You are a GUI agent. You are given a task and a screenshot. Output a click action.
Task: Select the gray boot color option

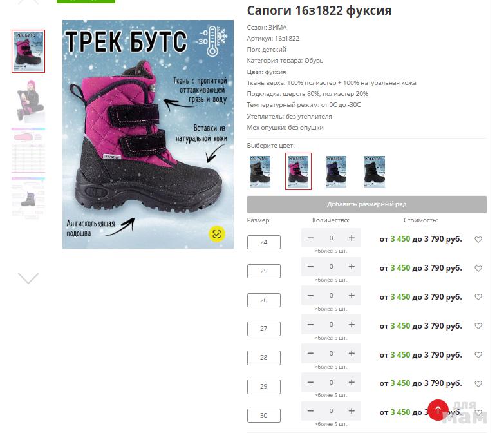click(260, 171)
